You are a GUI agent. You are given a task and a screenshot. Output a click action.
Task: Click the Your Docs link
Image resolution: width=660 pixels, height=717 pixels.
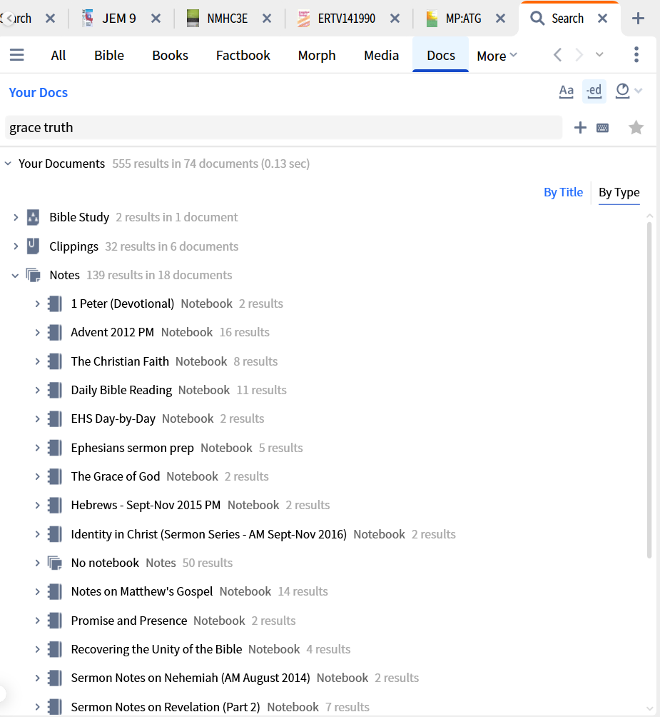39,92
